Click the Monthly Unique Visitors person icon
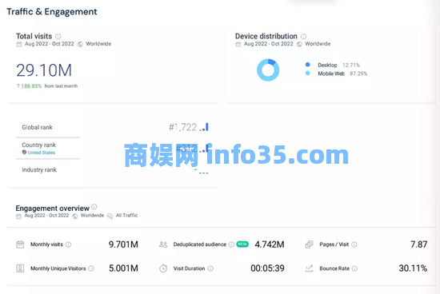 (x=20, y=268)
